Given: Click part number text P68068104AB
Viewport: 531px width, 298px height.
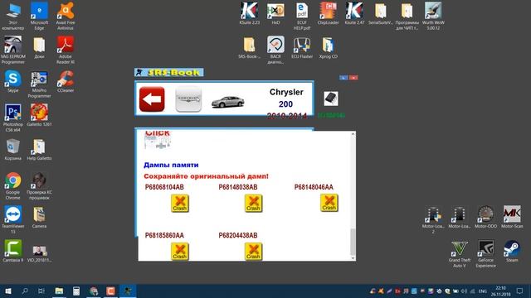Looking at the screenshot, I should coord(164,187).
